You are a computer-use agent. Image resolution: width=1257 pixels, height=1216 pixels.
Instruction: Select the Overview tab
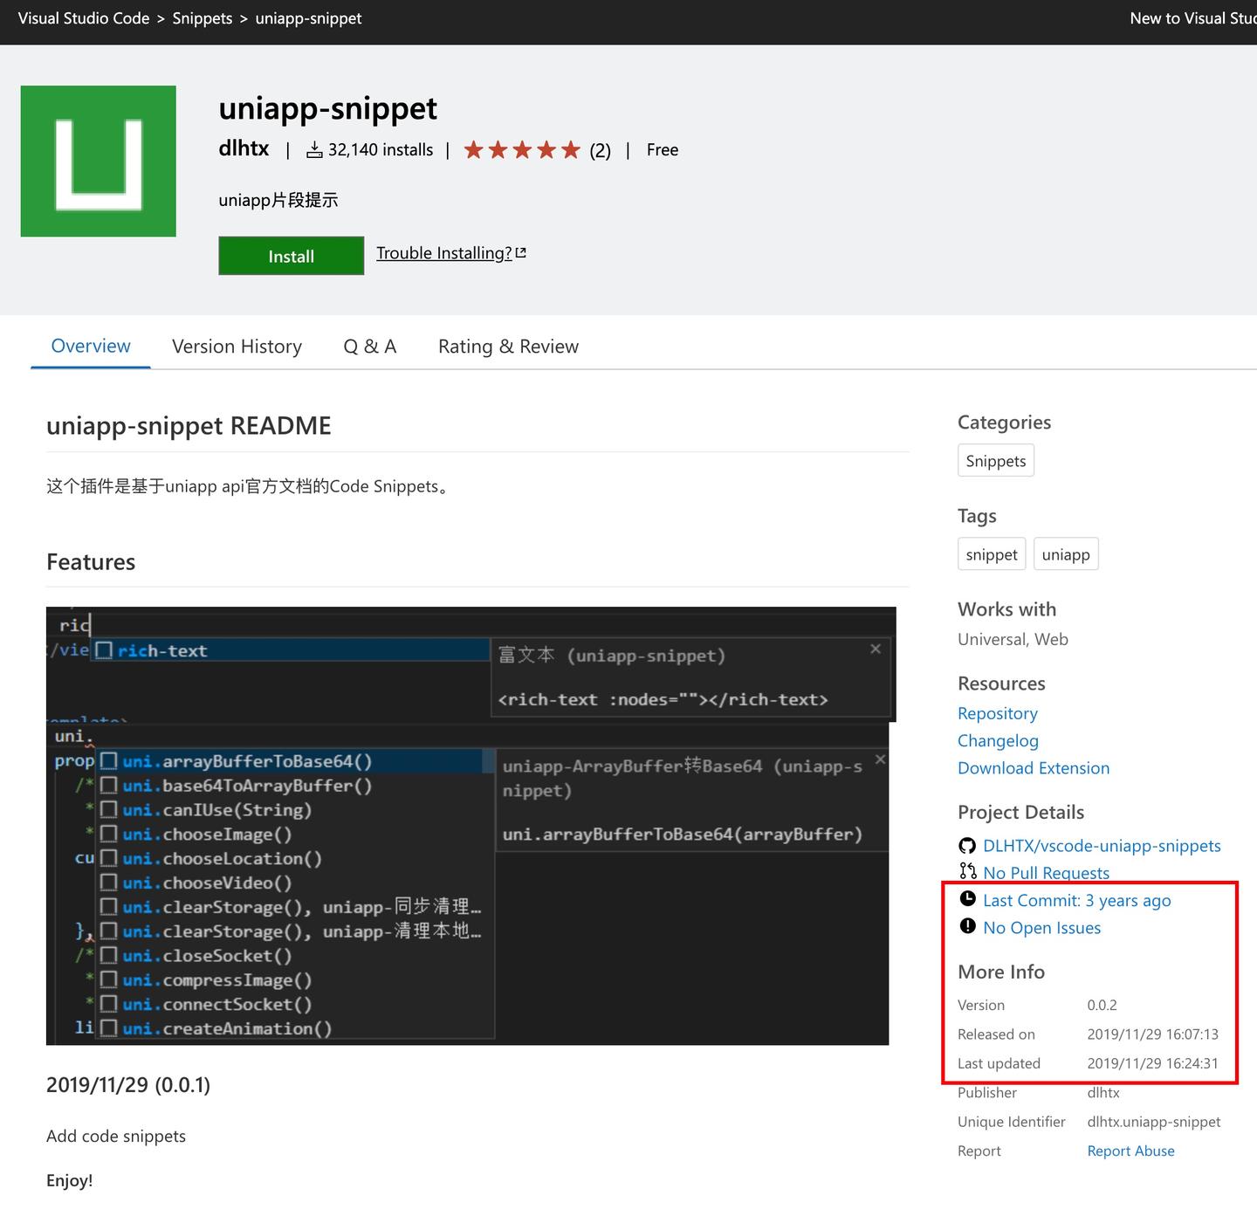(91, 346)
